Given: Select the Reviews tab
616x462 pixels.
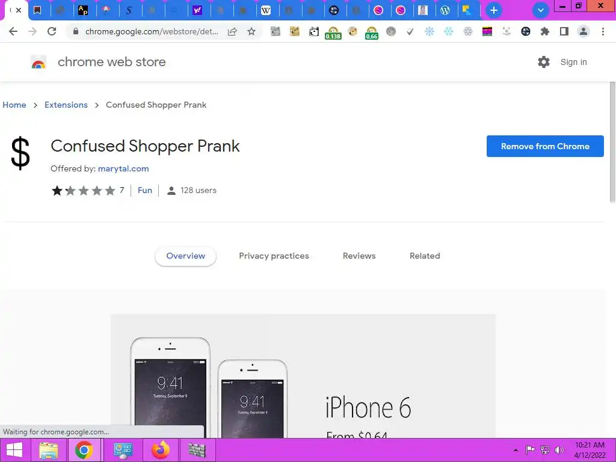Looking at the screenshot, I should (x=359, y=256).
